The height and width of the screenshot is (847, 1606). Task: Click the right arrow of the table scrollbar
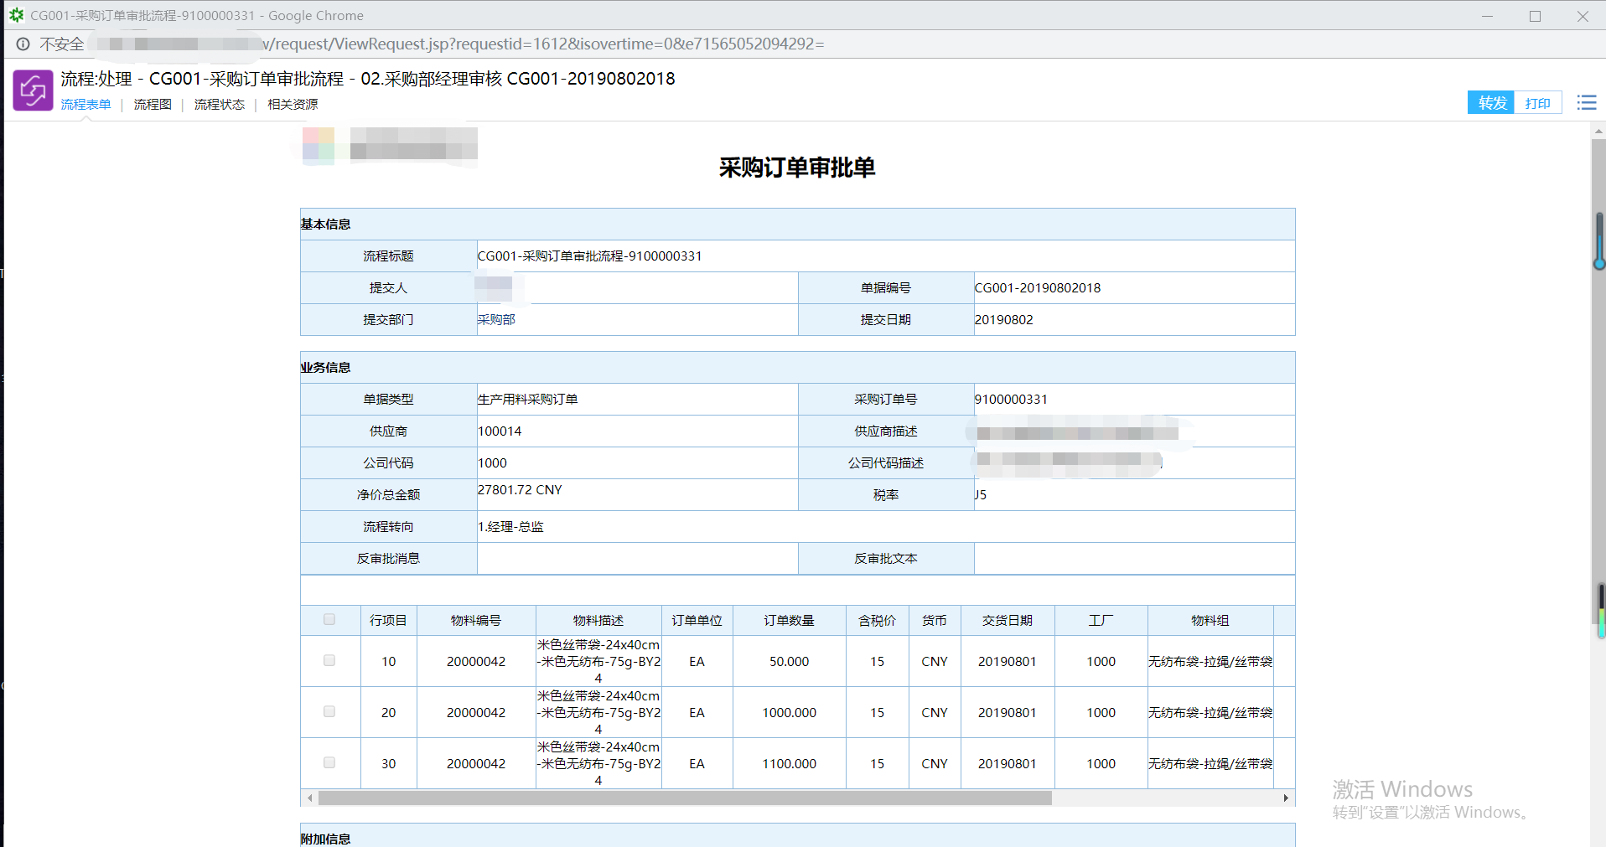(x=1287, y=798)
